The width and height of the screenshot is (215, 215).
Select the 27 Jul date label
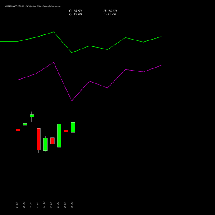point(51,205)
